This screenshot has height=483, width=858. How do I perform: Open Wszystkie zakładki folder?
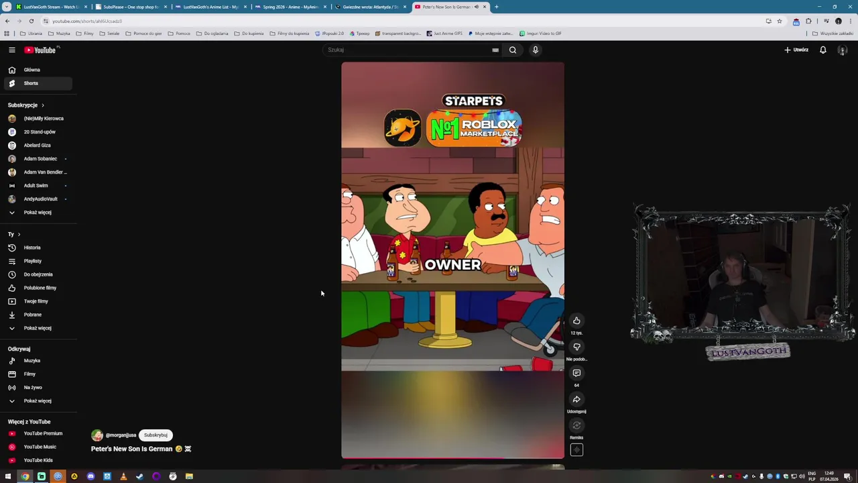(x=833, y=34)
